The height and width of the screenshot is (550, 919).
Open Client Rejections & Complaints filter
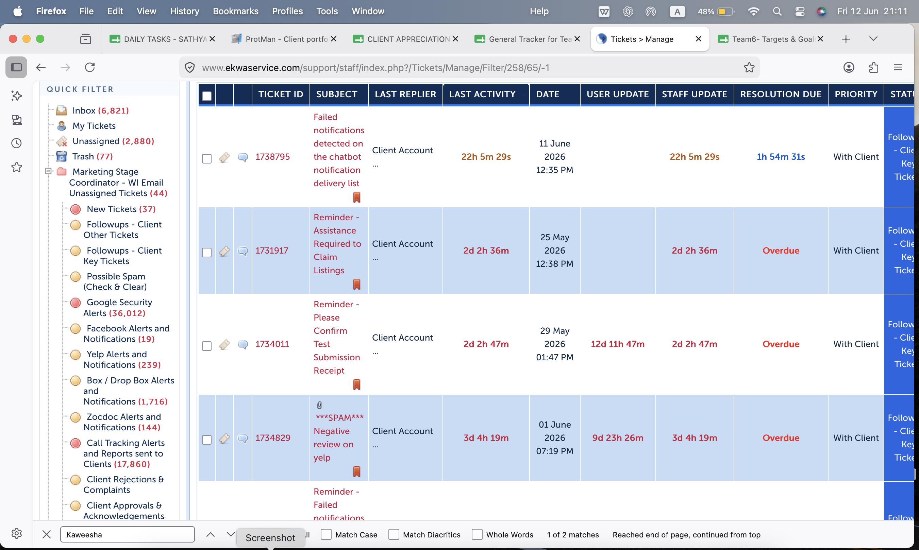[123, 484]
